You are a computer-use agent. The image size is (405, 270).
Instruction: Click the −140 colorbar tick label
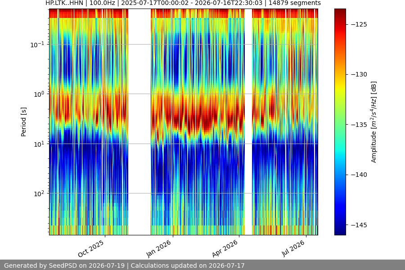point(359,175)
